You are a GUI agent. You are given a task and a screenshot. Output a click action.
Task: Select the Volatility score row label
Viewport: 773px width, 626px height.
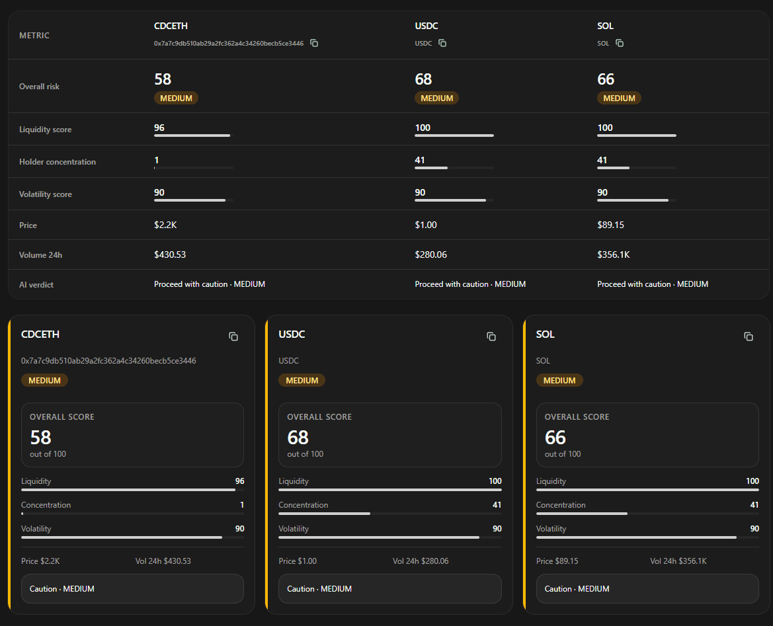tap(46, 194)
